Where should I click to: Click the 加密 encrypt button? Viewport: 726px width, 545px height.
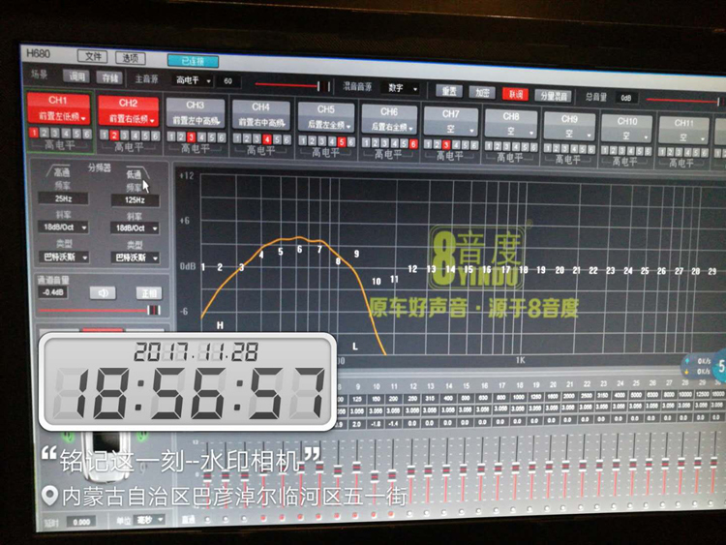click(x=482, y=93)
